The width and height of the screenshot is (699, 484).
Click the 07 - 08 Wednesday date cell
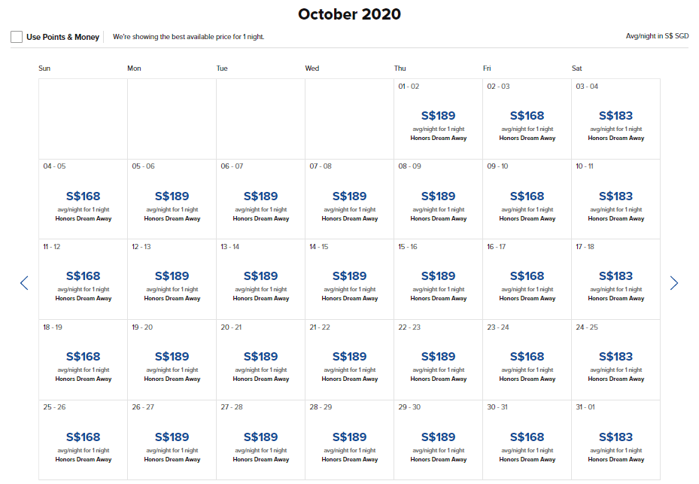(x=349, y=199)
